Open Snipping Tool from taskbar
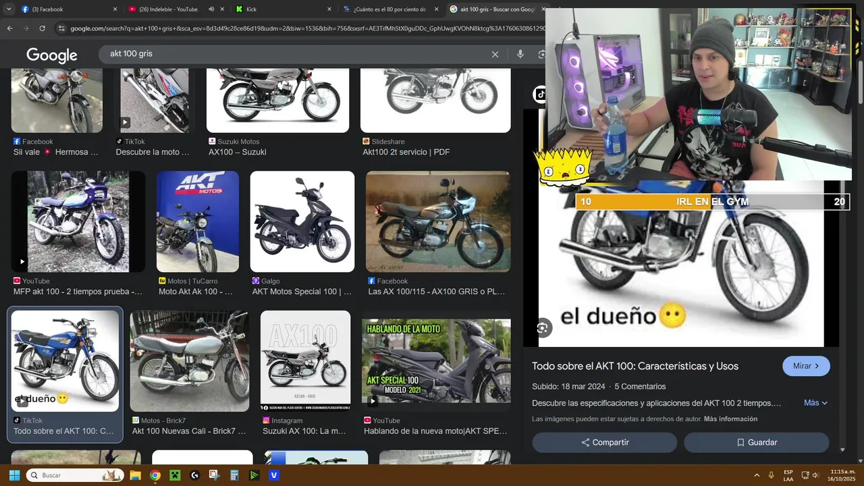Screen dimensions: 864x486 tap(215, 475)
